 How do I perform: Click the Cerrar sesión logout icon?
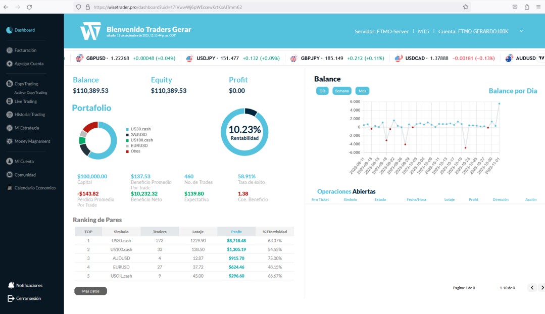click(11, 298)
